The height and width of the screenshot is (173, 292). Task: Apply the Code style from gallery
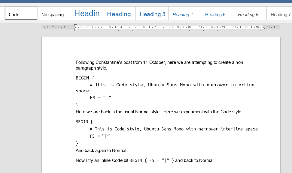[21, 13]
